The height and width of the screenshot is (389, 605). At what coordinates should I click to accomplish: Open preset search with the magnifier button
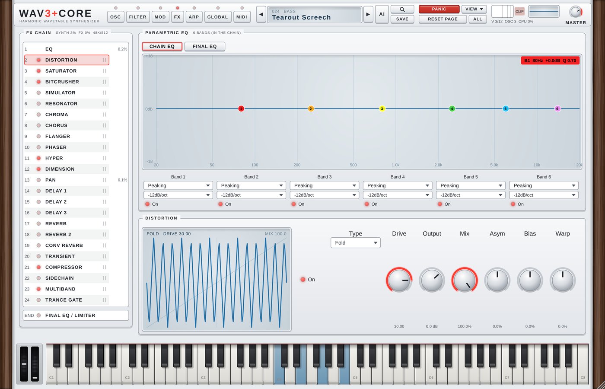pos(402,9)
